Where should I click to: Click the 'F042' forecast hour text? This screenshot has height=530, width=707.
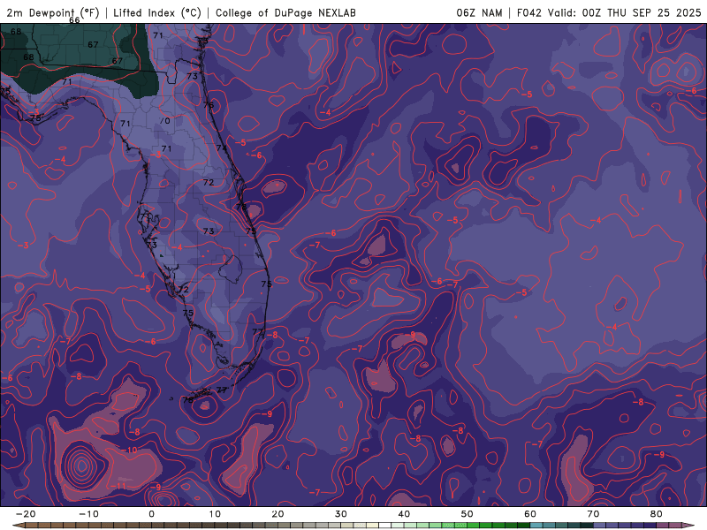pos(528,12)
